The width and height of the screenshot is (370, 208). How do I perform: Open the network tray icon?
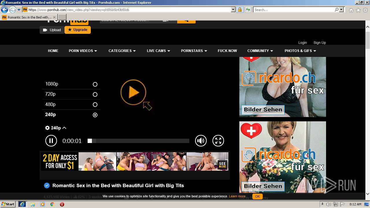click(x=335, y=204)
